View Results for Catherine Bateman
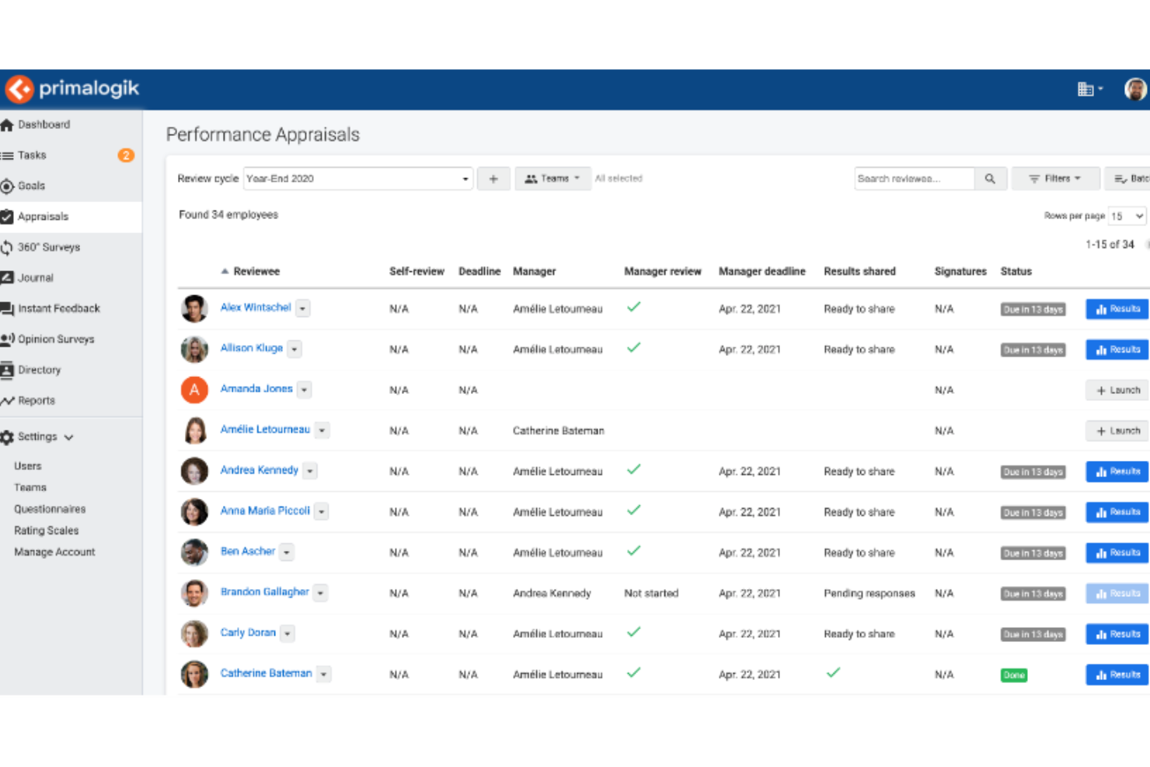Viewport: 1150px width, 767px height. tap(1117, 675)
